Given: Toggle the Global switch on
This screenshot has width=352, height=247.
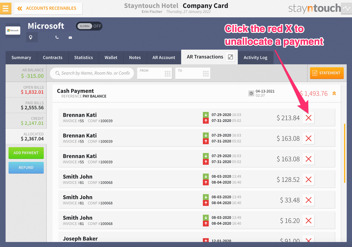Looking at the screenshot, I should click(89, 26).
